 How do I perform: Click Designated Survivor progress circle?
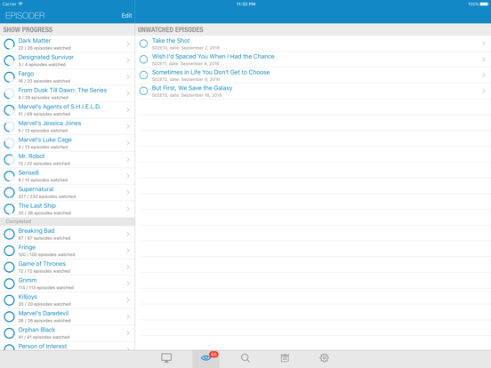9,60
